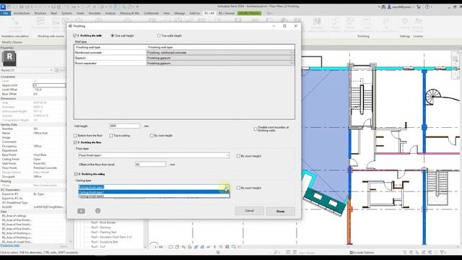Enable 'Bottom from the floor' checkbox
Screen dimensions: 462x260
(75, 136)
